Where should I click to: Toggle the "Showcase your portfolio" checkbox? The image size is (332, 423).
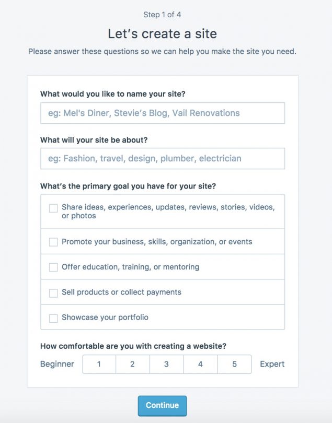tap(54, 316)
